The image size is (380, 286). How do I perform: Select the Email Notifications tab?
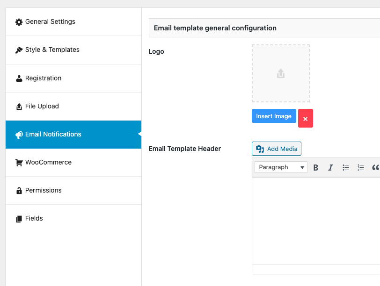pyautogui.click(x=73, y=134)
